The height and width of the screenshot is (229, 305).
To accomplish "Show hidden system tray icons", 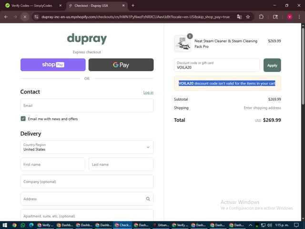I will tap(251, 225).
